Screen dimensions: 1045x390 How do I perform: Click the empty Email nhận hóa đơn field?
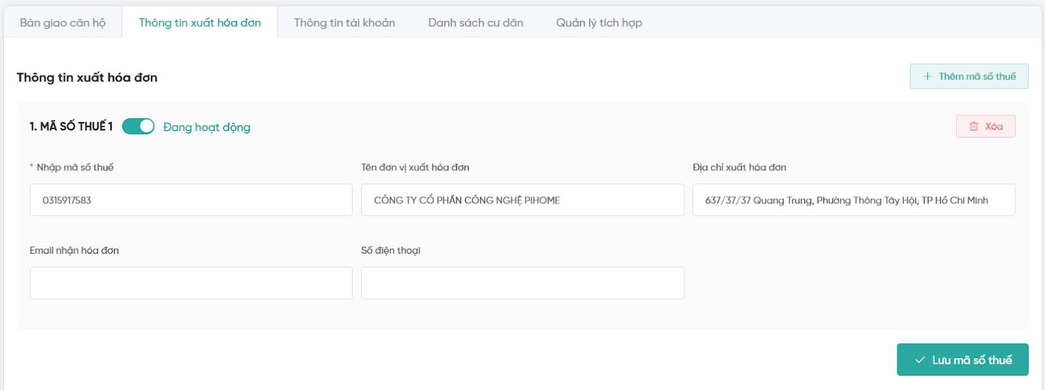click(x=191, y=283)
